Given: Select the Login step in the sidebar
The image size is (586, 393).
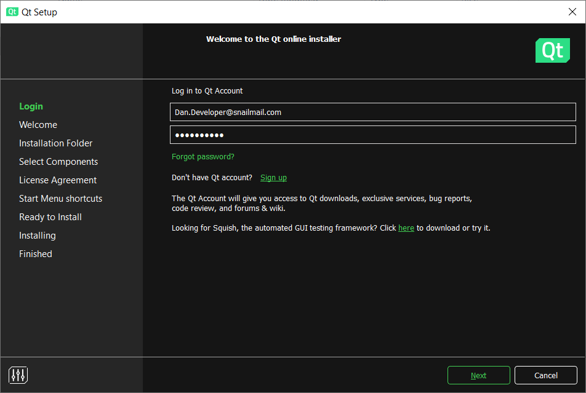Looking at the screenshot, I should [x=31, y=106].
